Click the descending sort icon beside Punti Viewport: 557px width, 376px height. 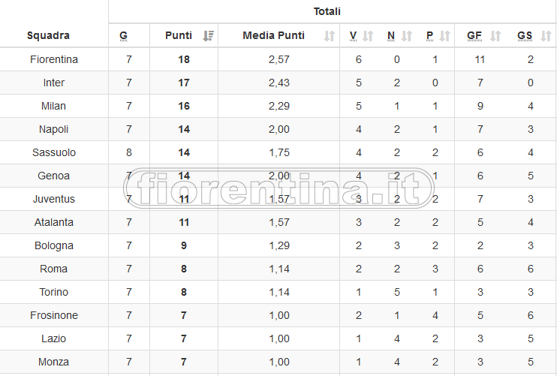209,35
